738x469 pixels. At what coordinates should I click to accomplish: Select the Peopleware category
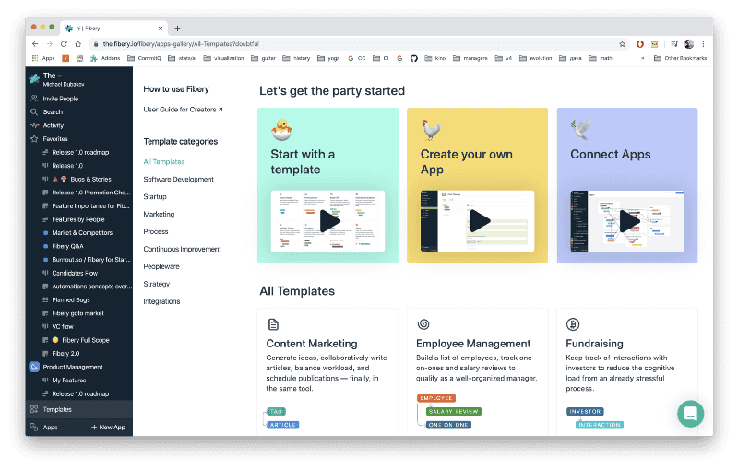(161, 266)
